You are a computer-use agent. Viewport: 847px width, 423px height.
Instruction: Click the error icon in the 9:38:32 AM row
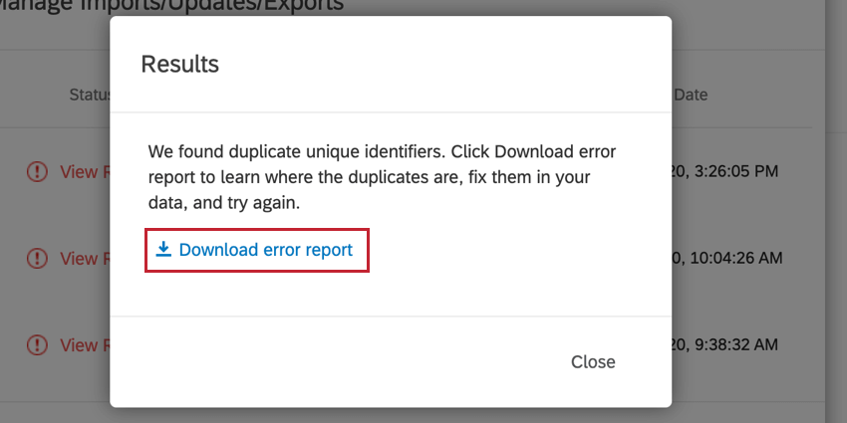click(x=37, y=344)
